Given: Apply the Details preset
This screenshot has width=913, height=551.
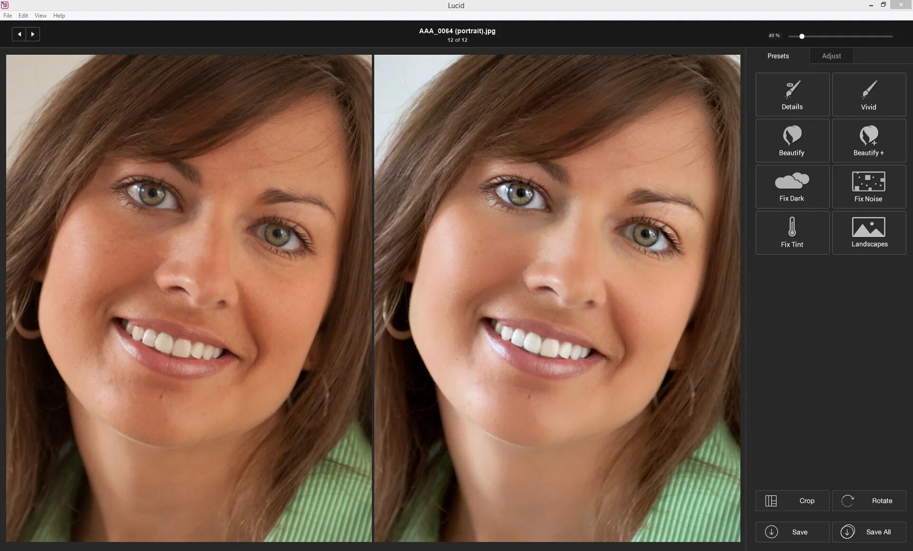Looking at the screenshot, I should pyautogui.click(x=792, y=95).
